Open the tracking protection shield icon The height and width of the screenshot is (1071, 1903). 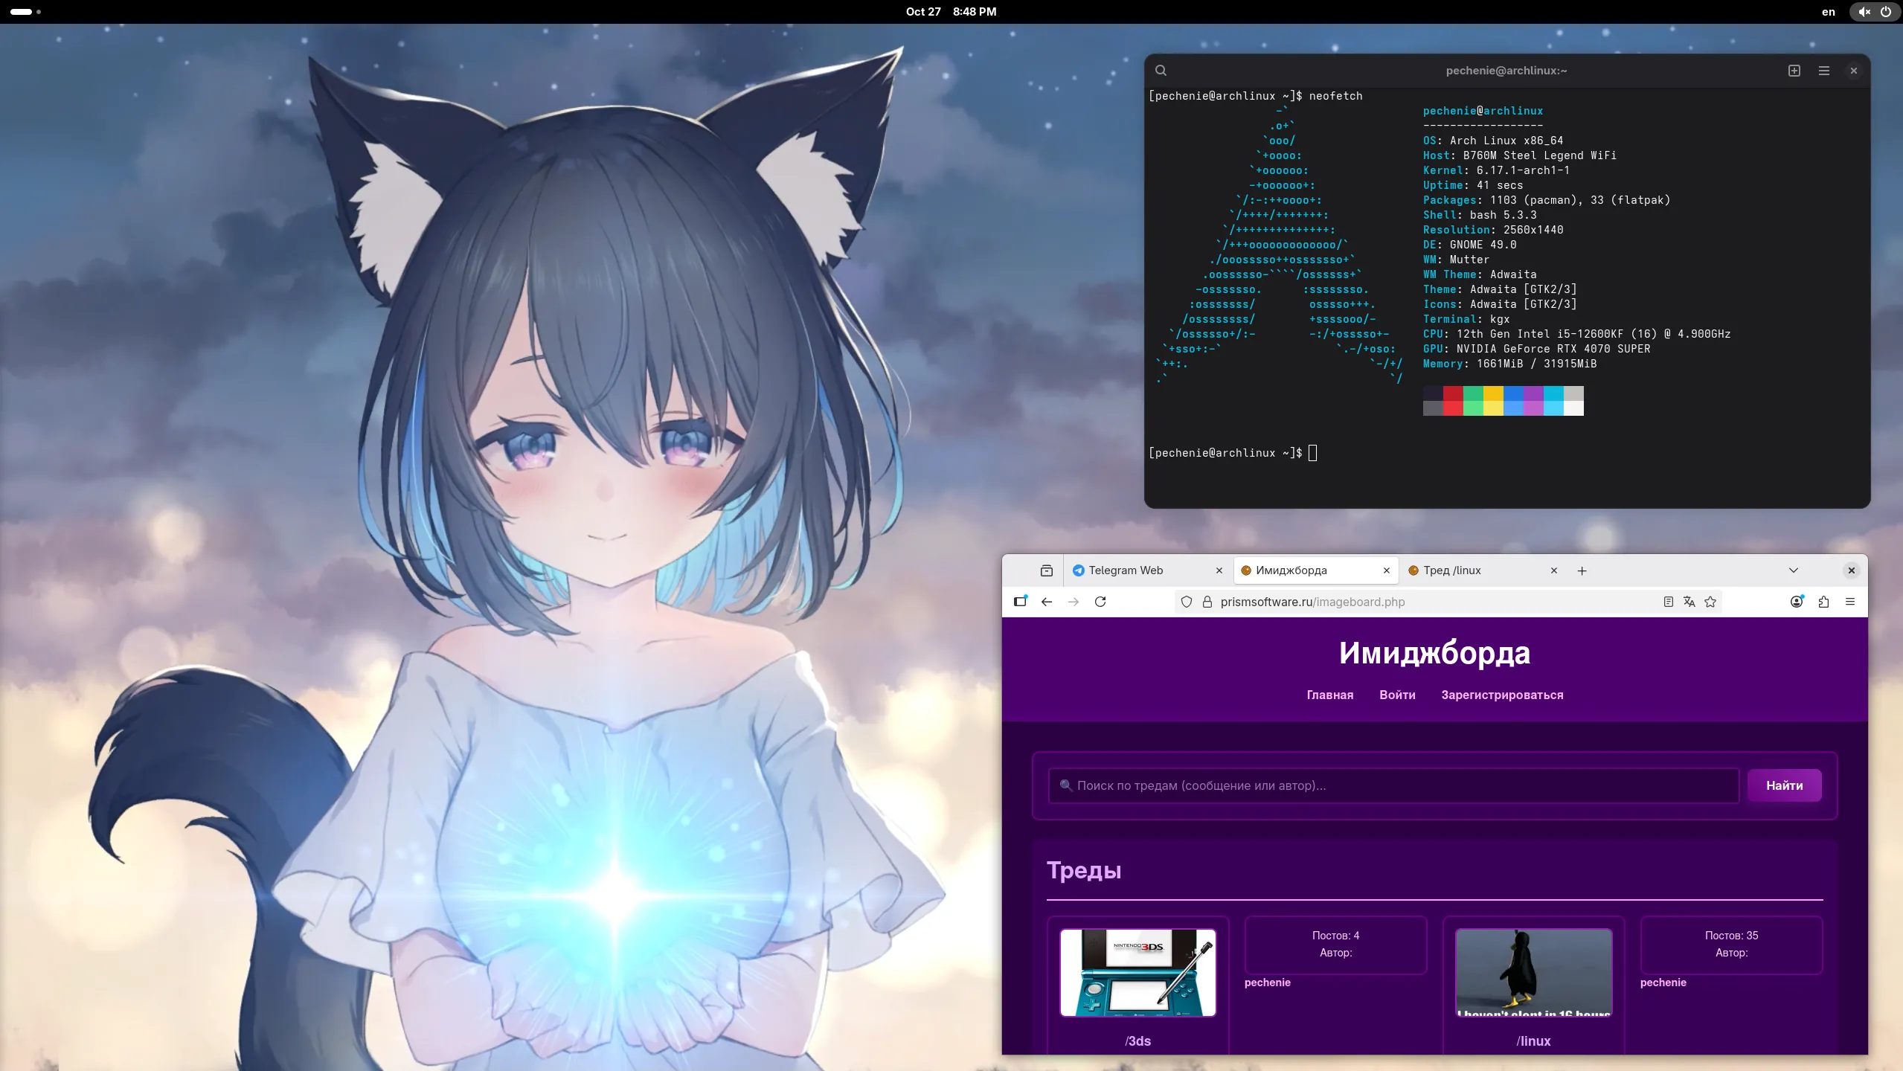tap(1187, 602)
